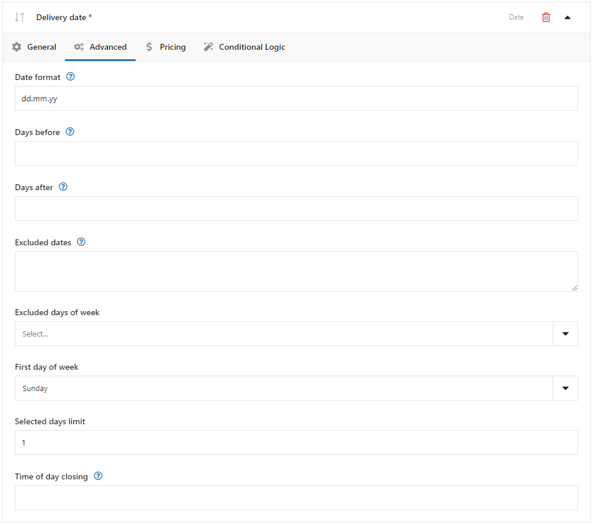Click the help icon next to Days before
Image resolution: width=593 pixels, height=525 pixels.
point(70,132)
